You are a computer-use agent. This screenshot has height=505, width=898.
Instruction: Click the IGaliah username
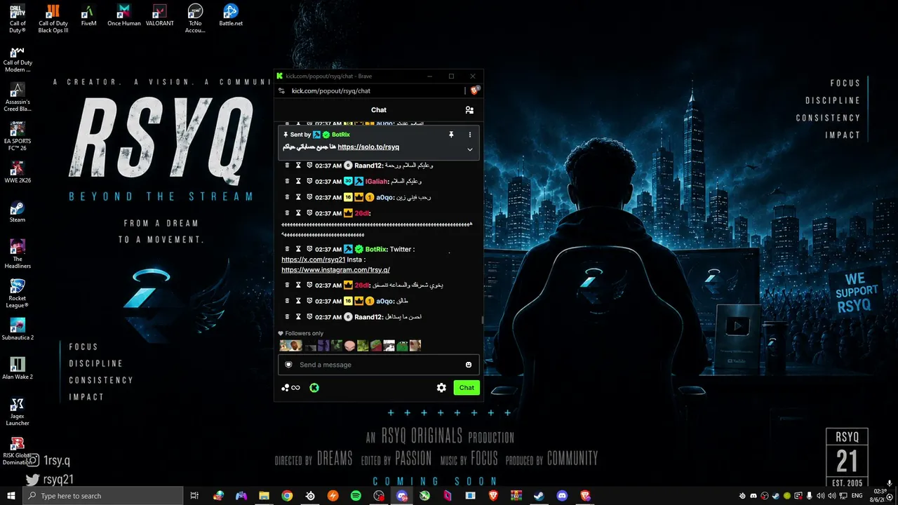point(376,181)
